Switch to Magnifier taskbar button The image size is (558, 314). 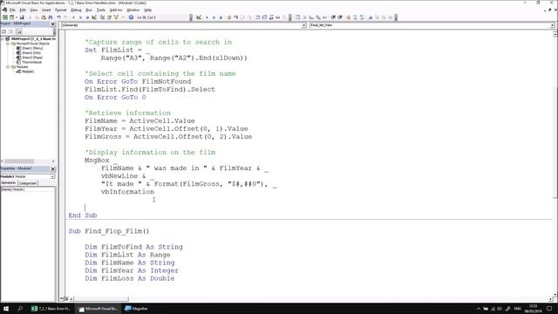pyautogui.click(x=137, y=308)
